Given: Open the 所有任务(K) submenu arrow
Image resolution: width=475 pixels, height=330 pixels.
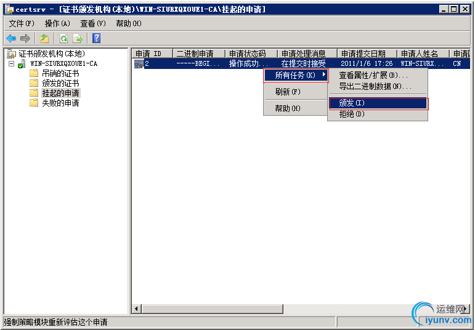Looking at the screenshot, I should (x=324, y=74).
